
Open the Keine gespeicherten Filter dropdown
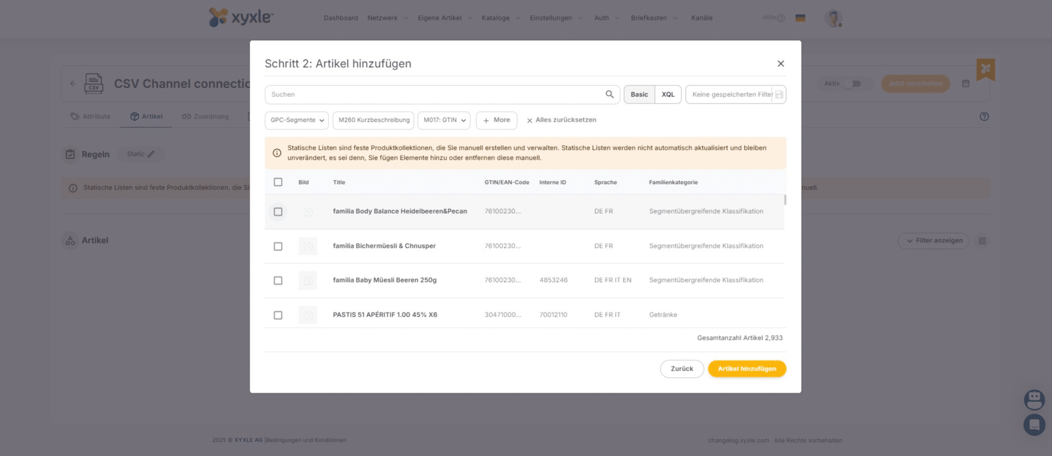point(731,95)
